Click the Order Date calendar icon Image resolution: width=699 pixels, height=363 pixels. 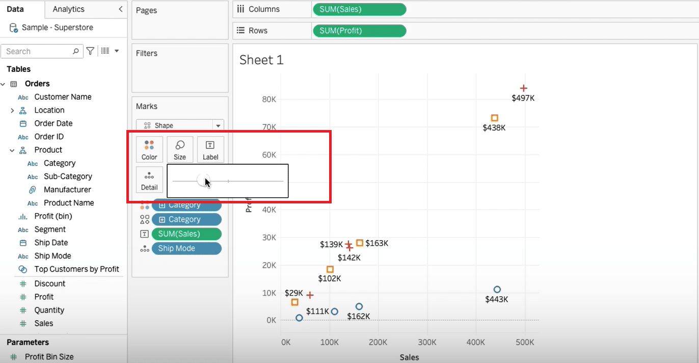[23, 123]
